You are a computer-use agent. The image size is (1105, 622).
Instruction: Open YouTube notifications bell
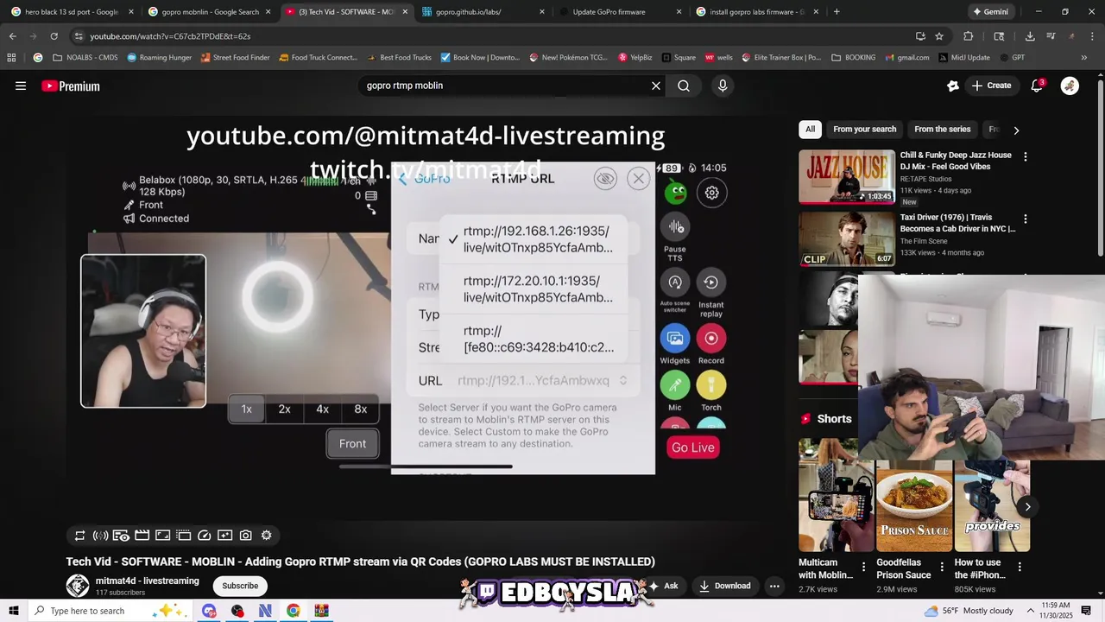[x=1037, y=86]
